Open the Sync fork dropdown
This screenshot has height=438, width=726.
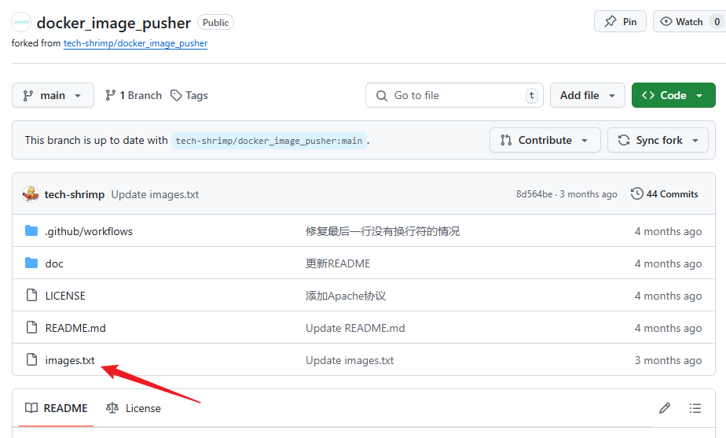[x=658, y=140]
